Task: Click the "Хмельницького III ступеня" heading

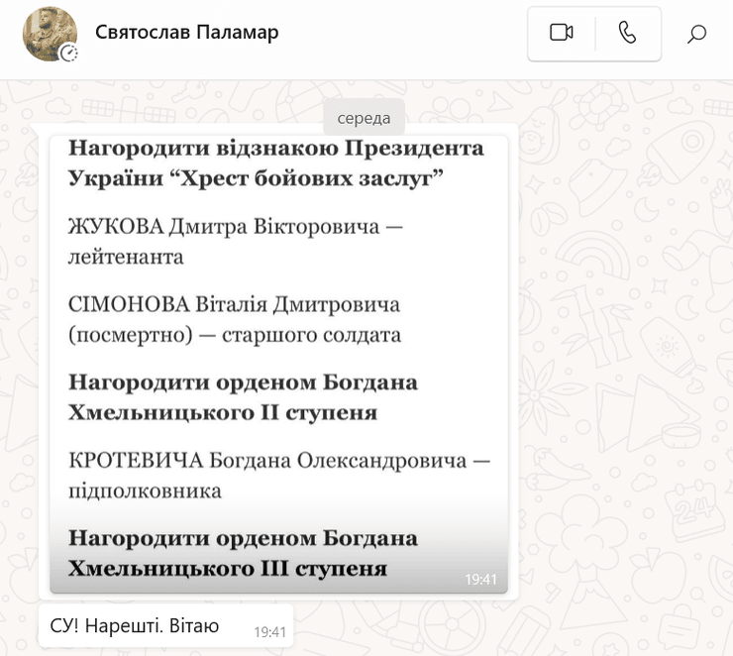Action: tap(227, 569)
